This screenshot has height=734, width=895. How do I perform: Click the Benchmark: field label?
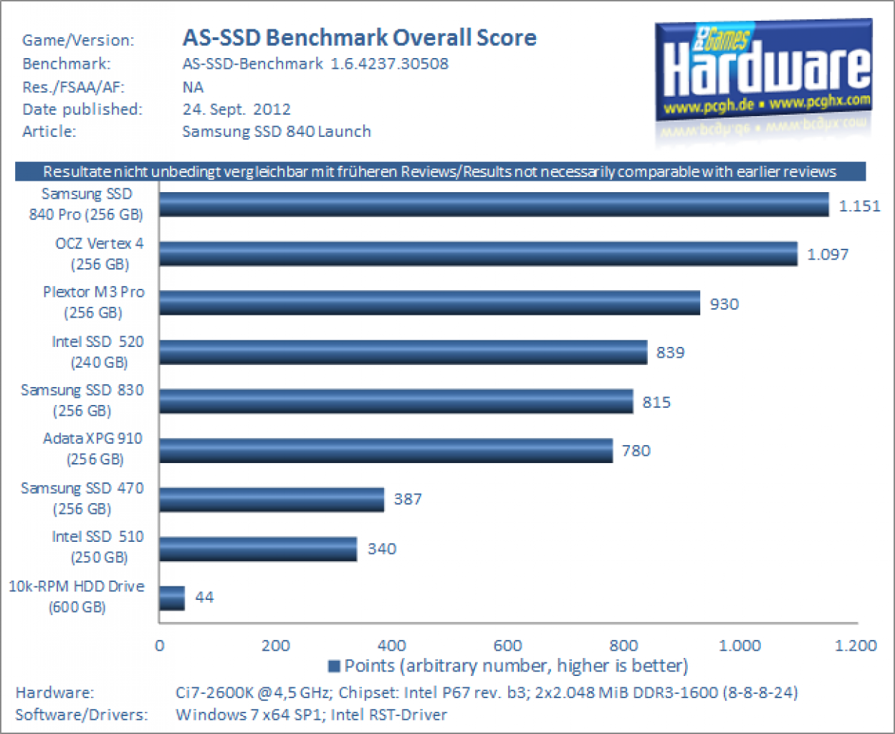pyautogui.click(x=67, y=64)
